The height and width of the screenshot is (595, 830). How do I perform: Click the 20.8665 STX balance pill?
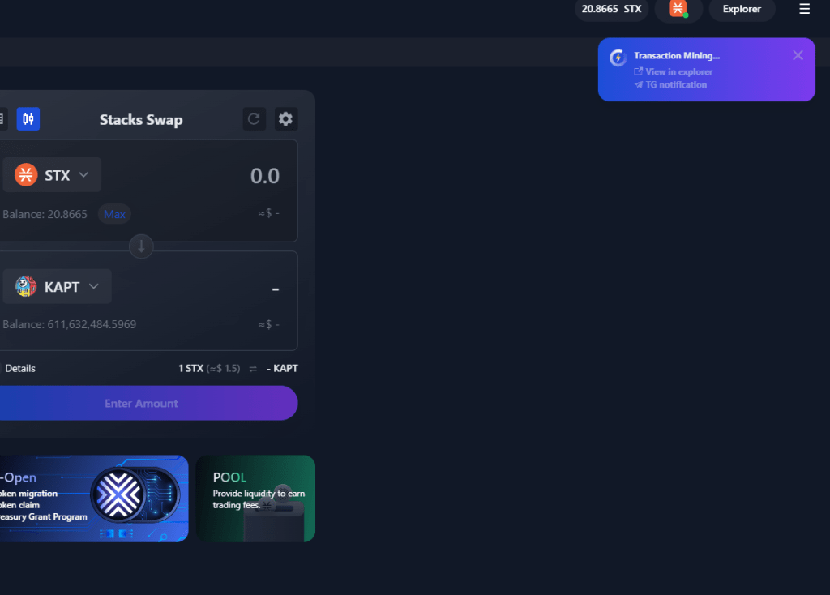611,9
